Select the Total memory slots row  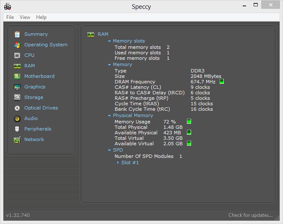point(142,47)
